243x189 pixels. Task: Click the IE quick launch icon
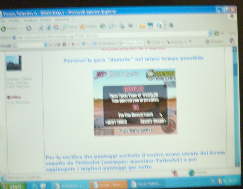click(x=36, y=186)
